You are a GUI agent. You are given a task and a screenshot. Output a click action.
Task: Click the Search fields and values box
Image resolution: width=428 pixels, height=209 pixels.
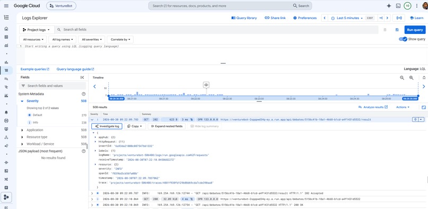click(53, 86)
